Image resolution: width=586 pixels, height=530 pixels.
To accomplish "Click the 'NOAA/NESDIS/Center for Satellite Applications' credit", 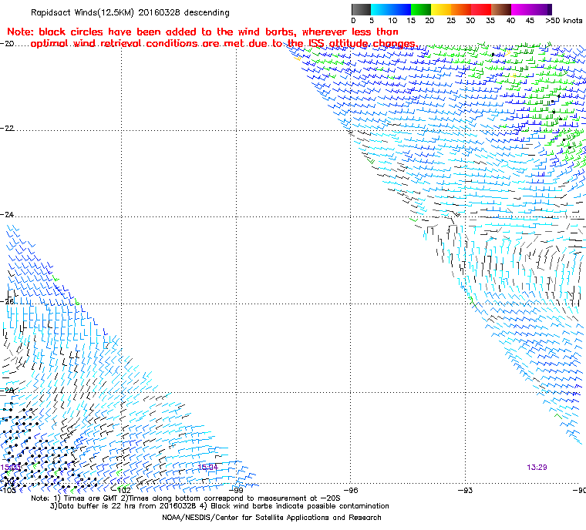I will pos(271,518).
